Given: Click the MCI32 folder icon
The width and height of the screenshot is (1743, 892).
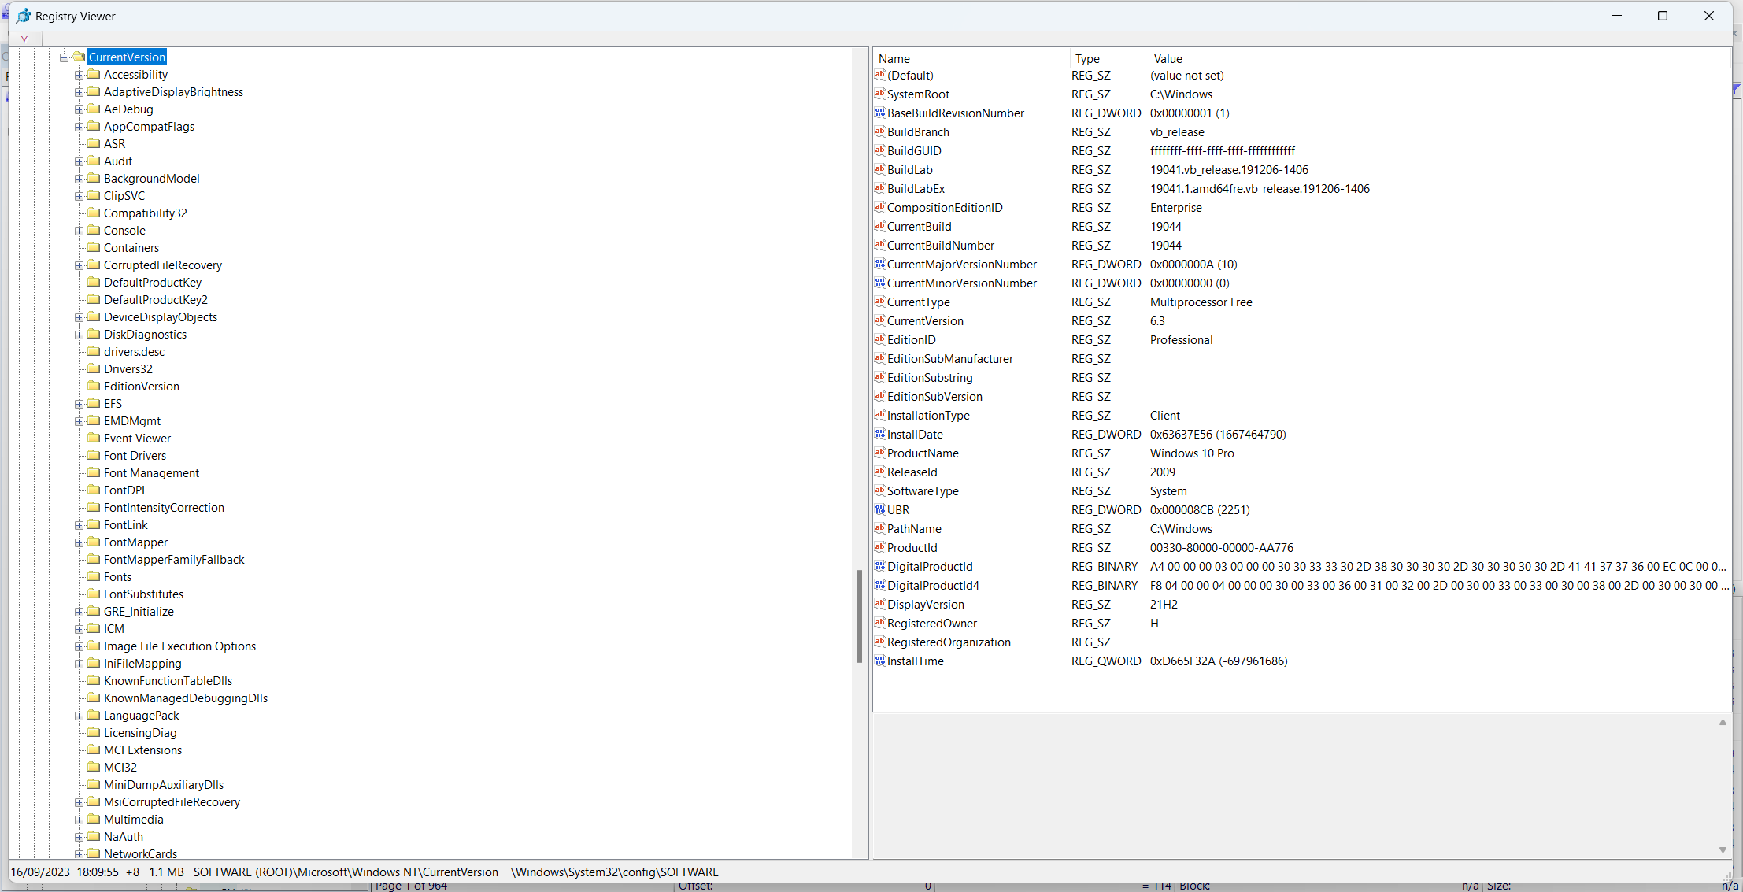Looking at the screenshot, I should [94, 767].
